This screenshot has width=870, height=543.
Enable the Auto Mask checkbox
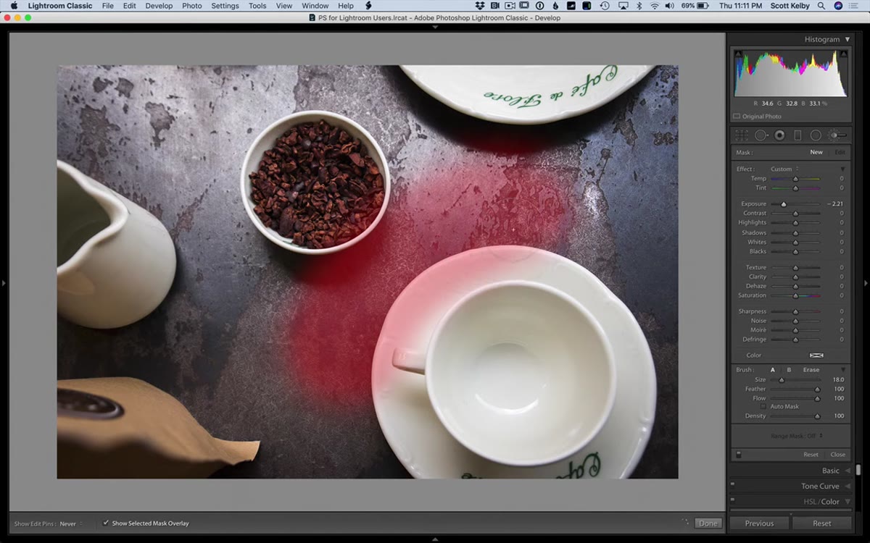pos(763,407)
